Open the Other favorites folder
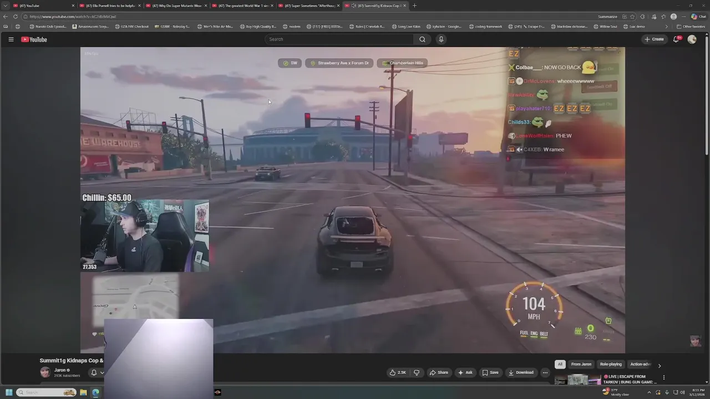The width and height of the screenshot is (710, 399). pos(691,26)
